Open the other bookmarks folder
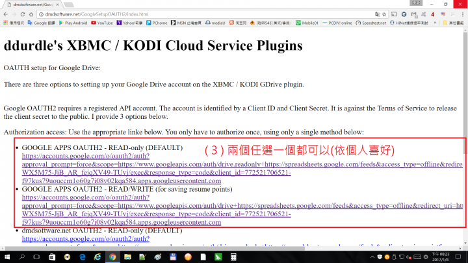468x263 pixels. (x=453, y=23)
